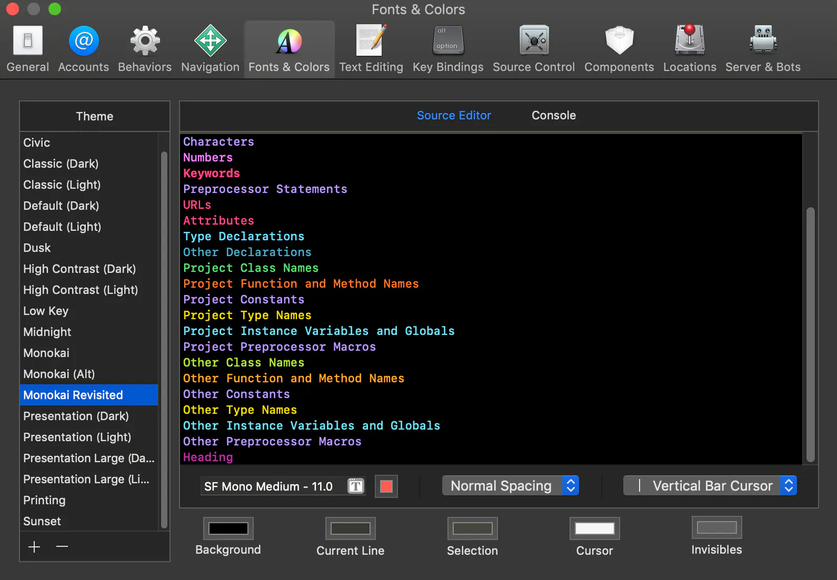Select the Project Class Names row
This screenshot has height=580, width=837.
point(492,268)
